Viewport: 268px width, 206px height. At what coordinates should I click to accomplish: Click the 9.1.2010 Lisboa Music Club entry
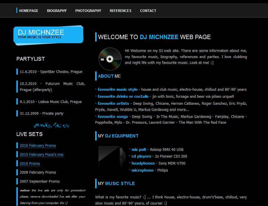coord(51,102)
